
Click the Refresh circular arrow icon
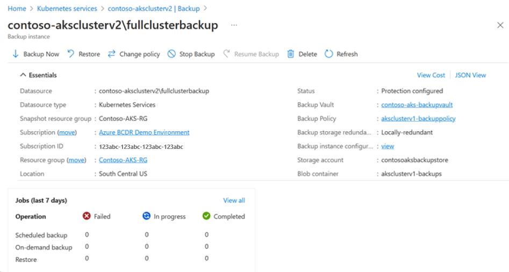tap(328, 54)
